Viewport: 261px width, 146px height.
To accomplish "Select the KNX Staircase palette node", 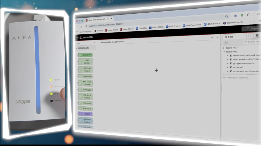I will [85, 61].
